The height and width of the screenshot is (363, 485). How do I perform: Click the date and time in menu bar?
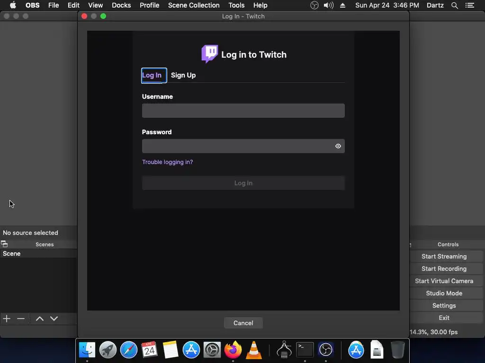coord(387,5)
